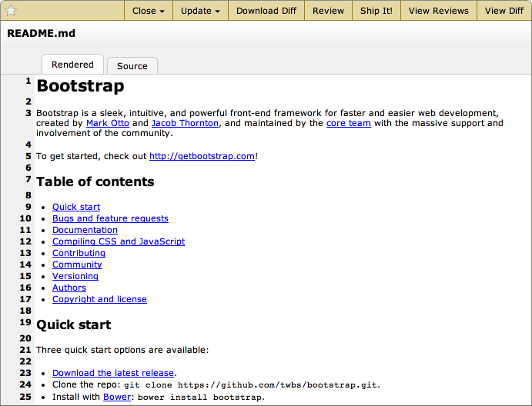This screenshot has width=532, height=406.
Task: Click the Bootstrap main heading
Action: [80, 86]
